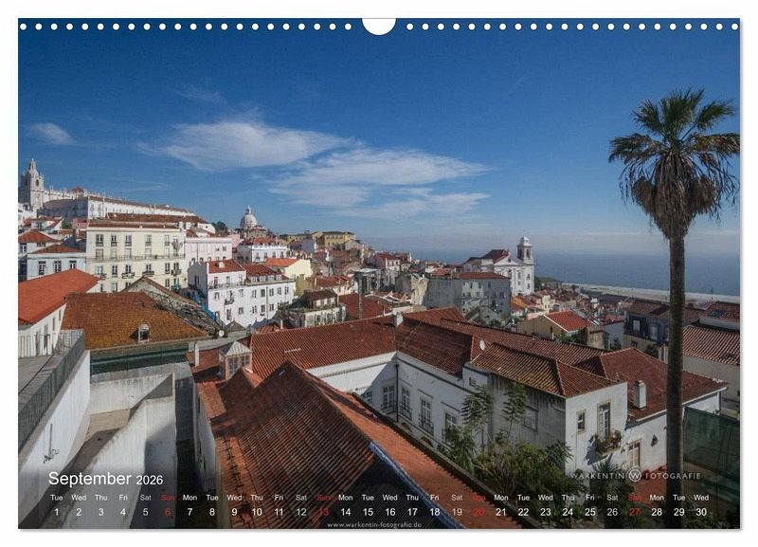Click the calendar hanging hole at top
Screen dimensions: 758x547
pyautogui.click(x=379, y=26)
